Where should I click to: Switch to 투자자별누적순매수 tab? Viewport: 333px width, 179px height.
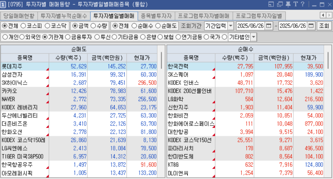point(64,16)
